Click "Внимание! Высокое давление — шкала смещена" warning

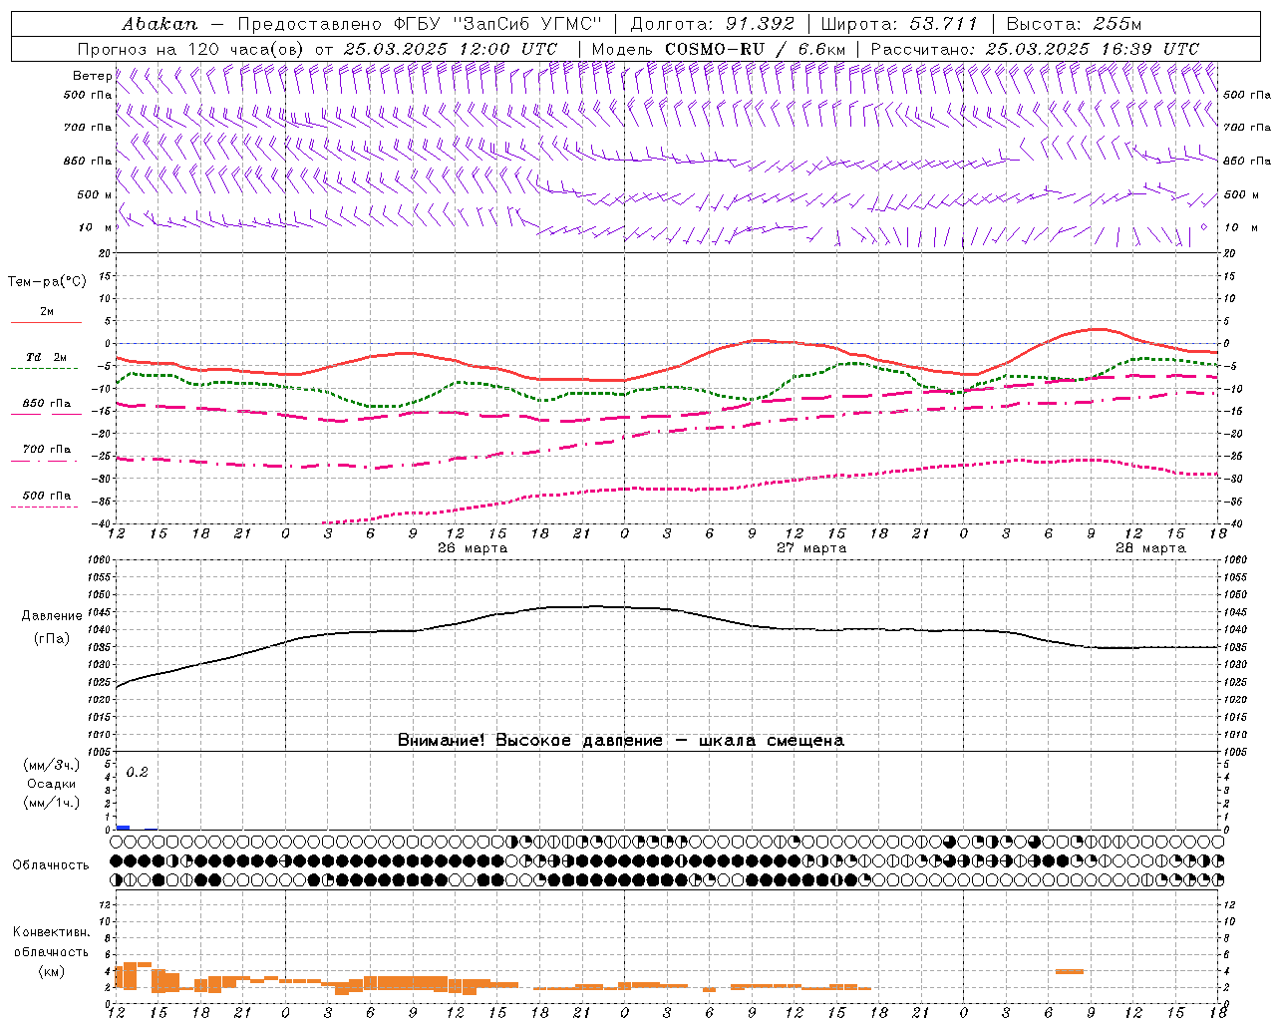pyautogui.click(x=621, y=741)
